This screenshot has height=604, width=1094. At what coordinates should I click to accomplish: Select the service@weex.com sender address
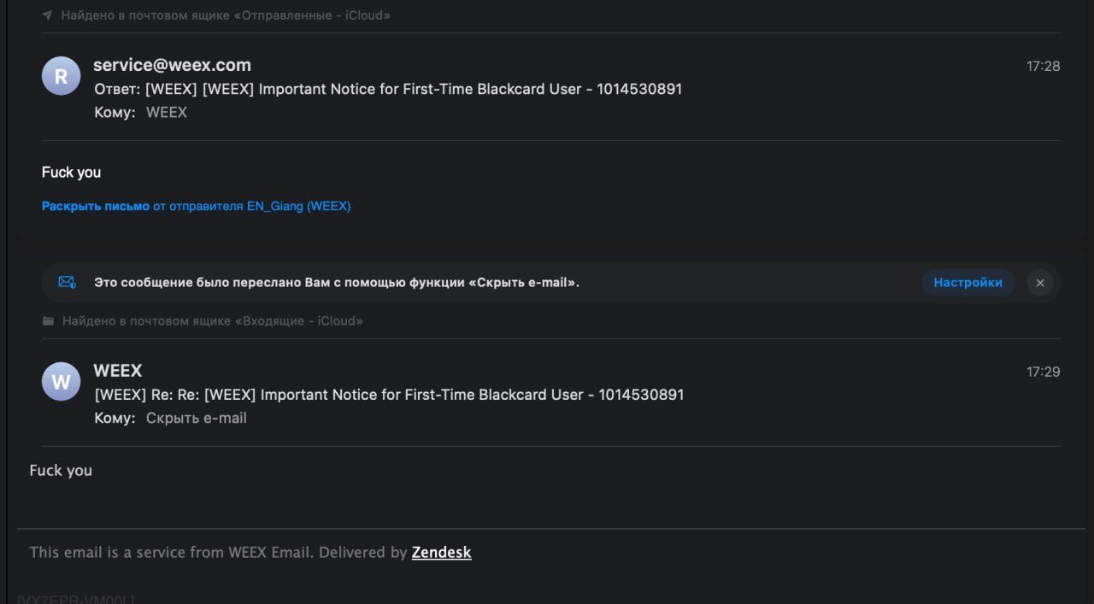[172, 65]
